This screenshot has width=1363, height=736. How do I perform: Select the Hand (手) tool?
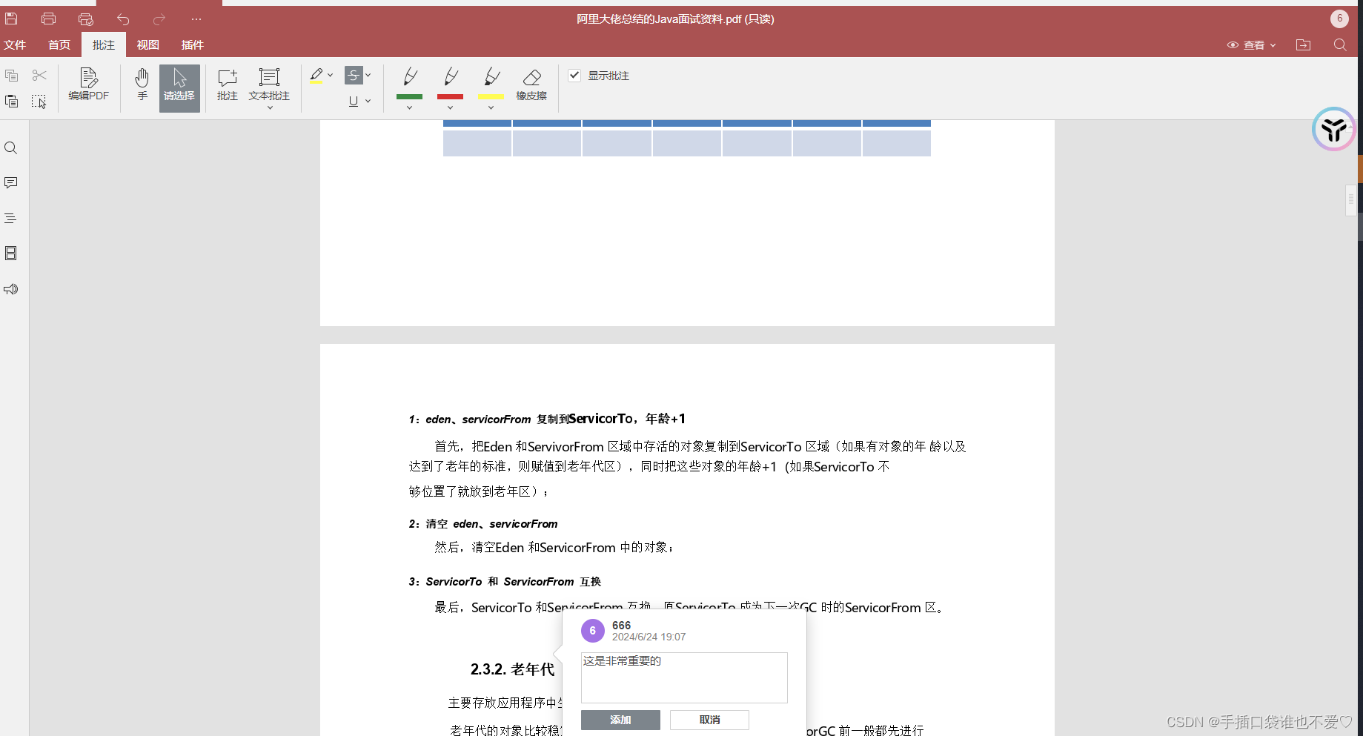[142, 84]
